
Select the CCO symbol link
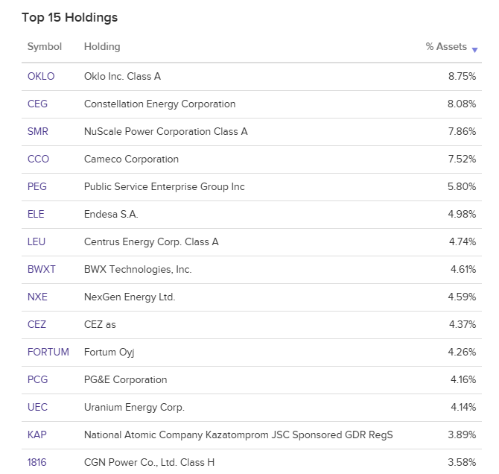click(38, 159)
